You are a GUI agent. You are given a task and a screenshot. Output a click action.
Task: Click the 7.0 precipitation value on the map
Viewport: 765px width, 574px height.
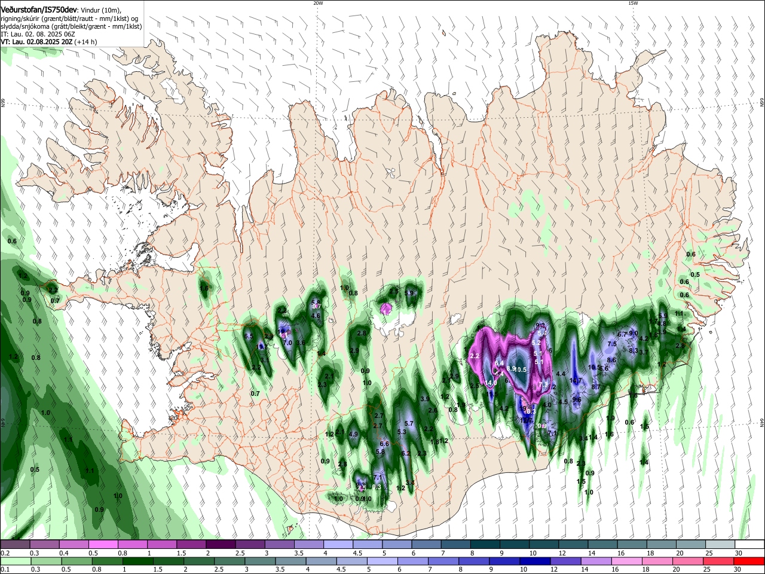coord(287,343)
